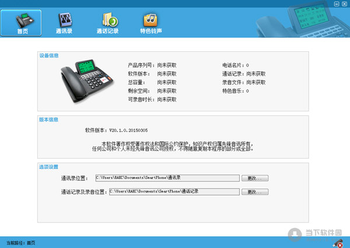Click the 软件版本 V20.1.0.20150305 text
Image resolution: width=350 pixels, height=248 pixels.
[x=116, y=130]
